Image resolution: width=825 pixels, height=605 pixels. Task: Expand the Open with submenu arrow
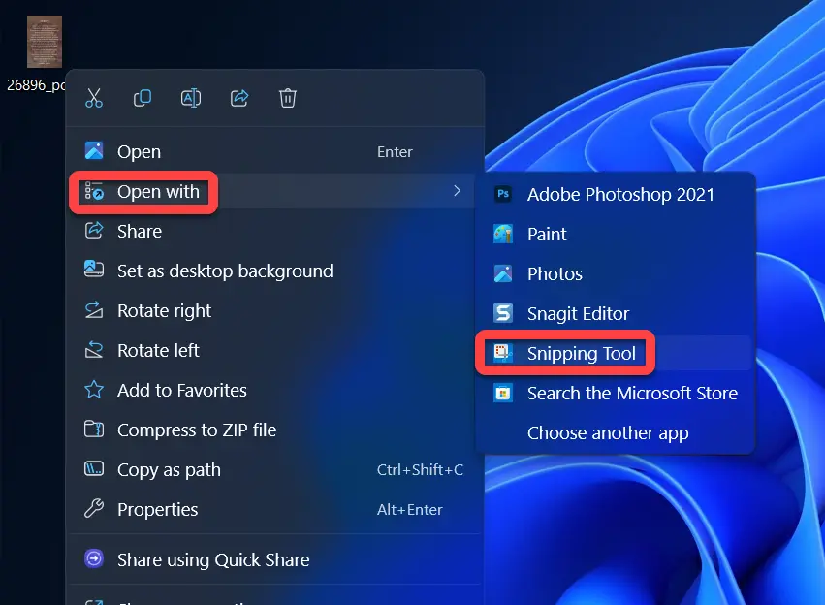point(457,191)
